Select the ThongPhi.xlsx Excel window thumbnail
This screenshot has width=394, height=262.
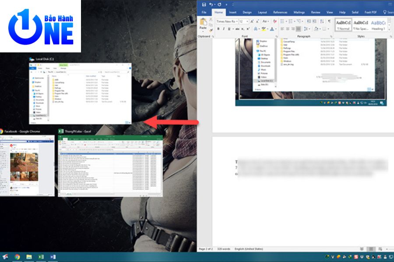pyautogui.click(x=110, y=165)
